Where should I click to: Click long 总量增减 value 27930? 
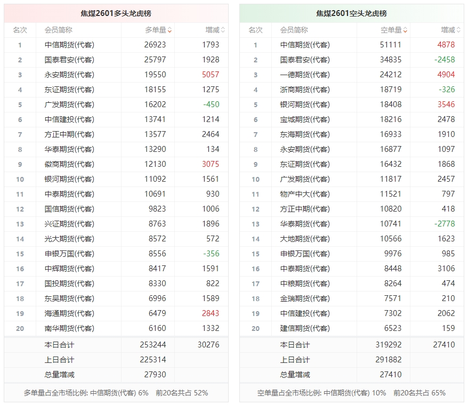pos(155,375)
